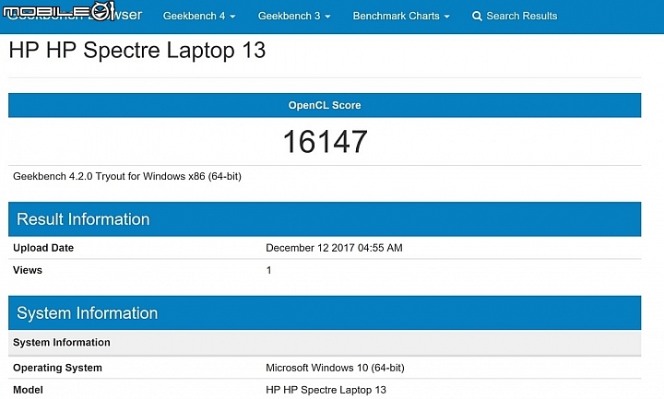
Task: Select the Geekbench 4.2.0 Tryout version text
Action: pyautogui.click(x=127, y=176)
